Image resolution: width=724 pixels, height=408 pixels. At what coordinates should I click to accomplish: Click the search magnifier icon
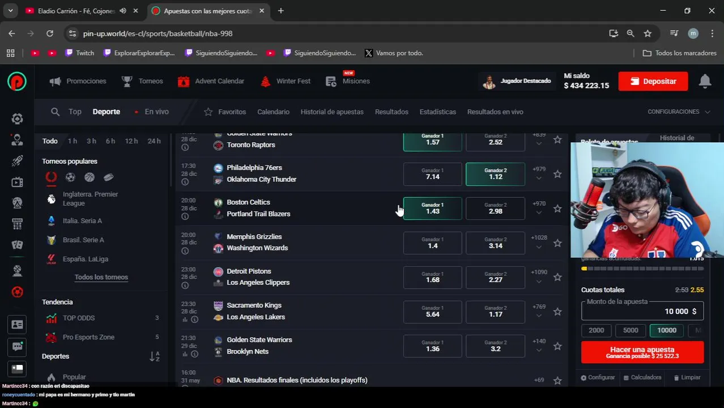(x=55, y=112)
